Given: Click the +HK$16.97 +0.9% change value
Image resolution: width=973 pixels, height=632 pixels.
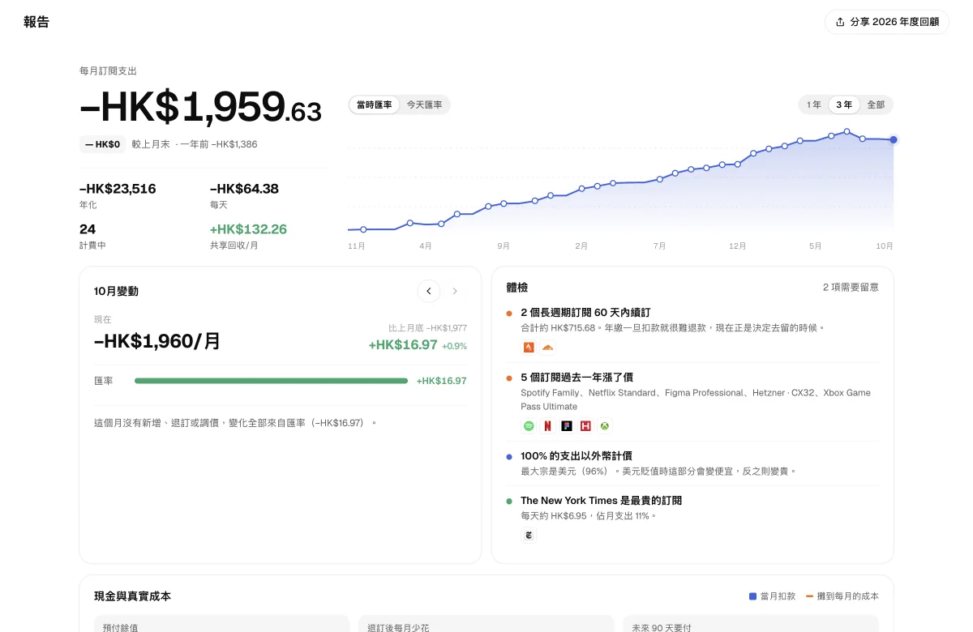Looking at the screenshot, I should click(418, 345).
